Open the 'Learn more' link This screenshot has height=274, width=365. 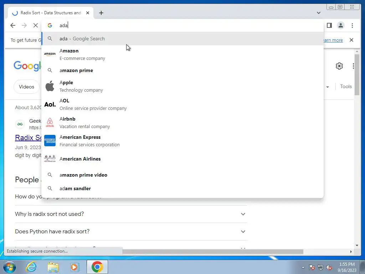[x=333, y=40]
